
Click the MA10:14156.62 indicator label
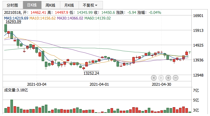coord(42,18)
